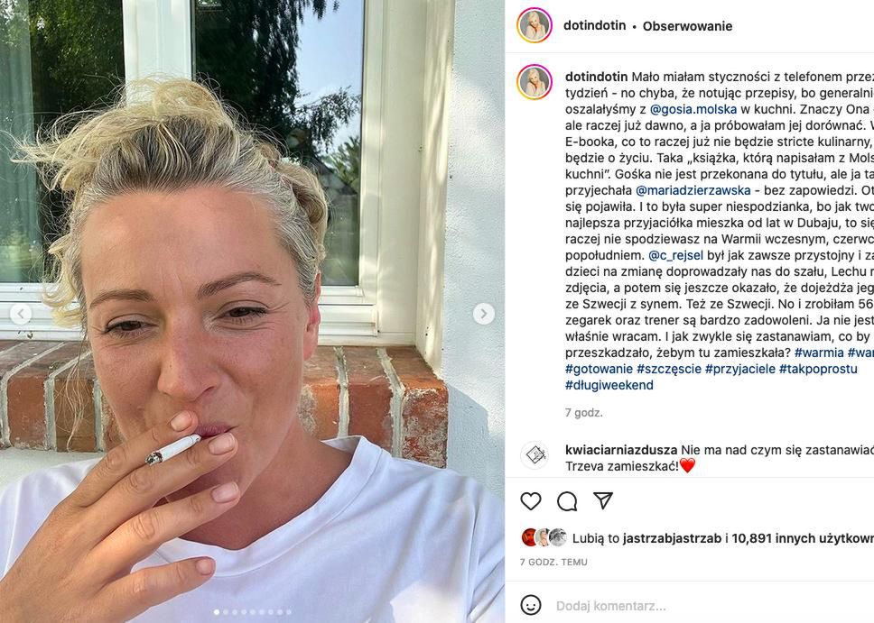Share post with paper plane icon
Image resolution: width=874 pixels, height=623 pixels.
tap(603, 500)
